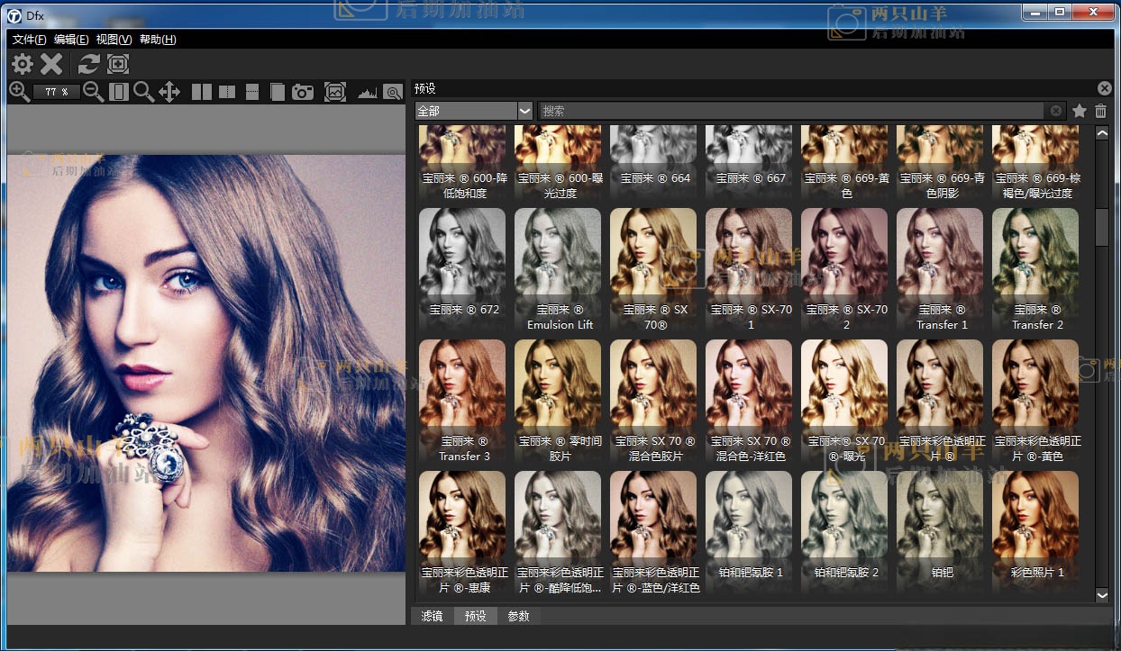The image size is (1121, 651).
Task: Click the scroll down arrow in presets
Action: point(1101,594)
